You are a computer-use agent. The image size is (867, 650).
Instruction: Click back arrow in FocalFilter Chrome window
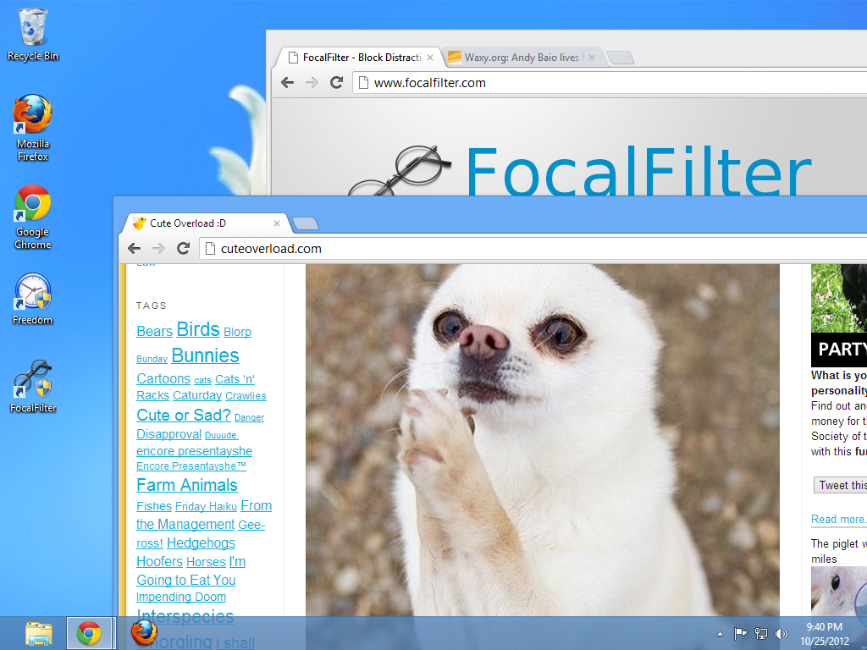[x=287, y=83]
